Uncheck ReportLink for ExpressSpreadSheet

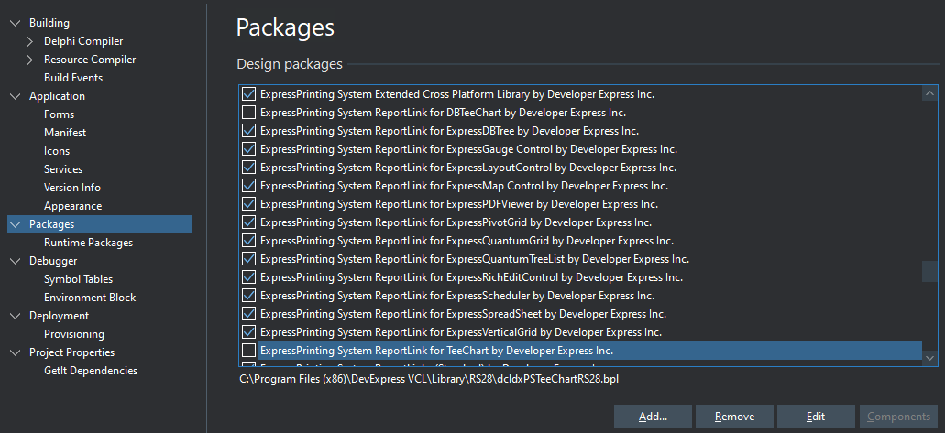(248, 314)
